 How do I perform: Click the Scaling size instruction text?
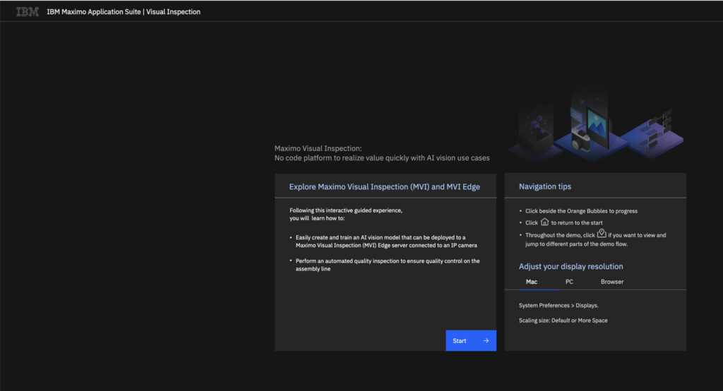pyautogui.click(x=563, y=320)
